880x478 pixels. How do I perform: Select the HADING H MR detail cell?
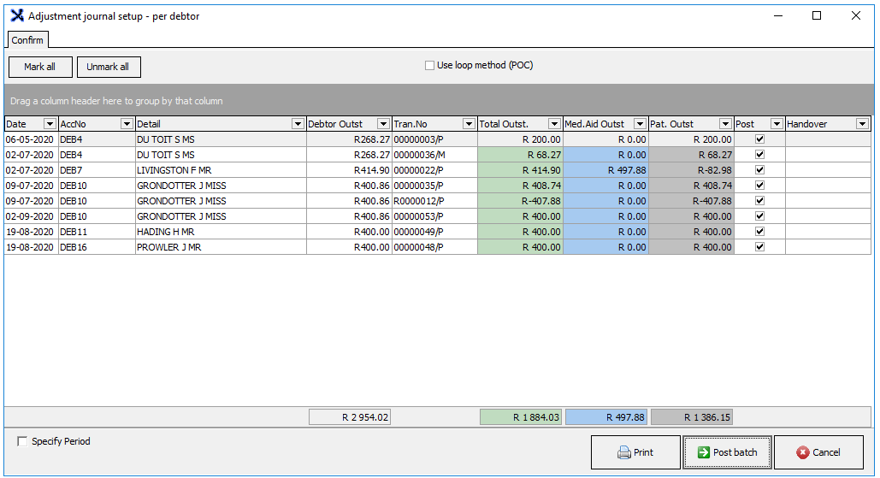(x=220, y=232)
